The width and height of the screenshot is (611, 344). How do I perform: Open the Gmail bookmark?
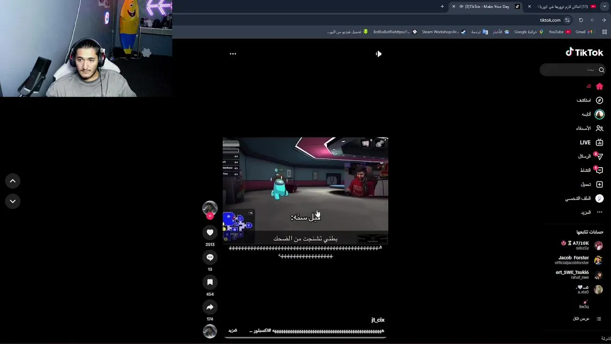pyautogui.click(x=584, y=32)
